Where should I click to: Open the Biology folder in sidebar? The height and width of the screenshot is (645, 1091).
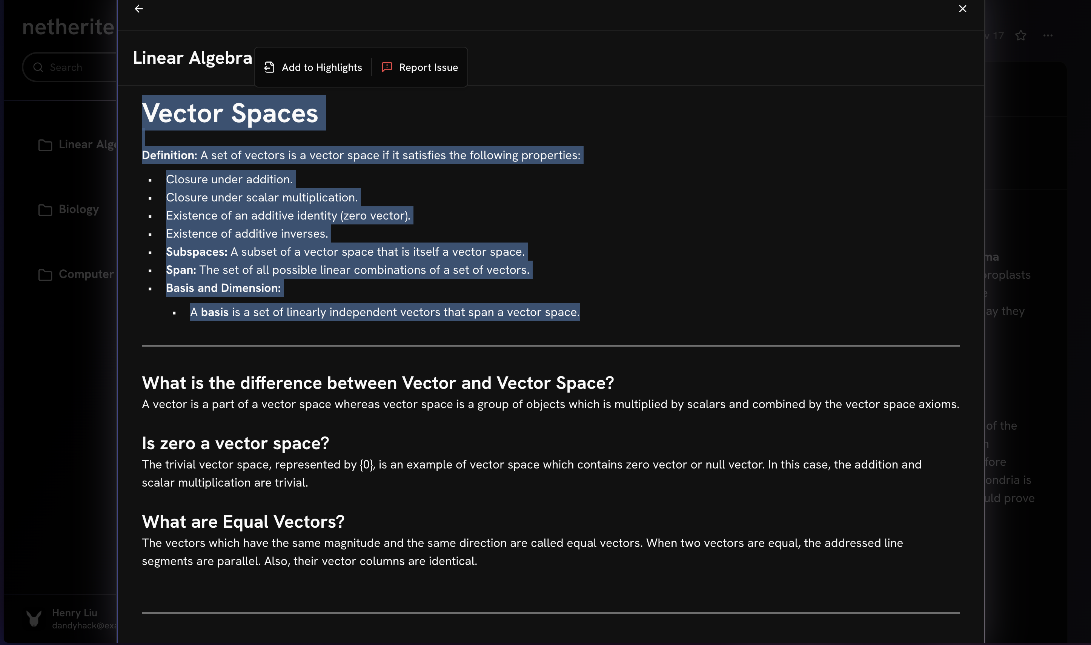(x=79, y=209)
